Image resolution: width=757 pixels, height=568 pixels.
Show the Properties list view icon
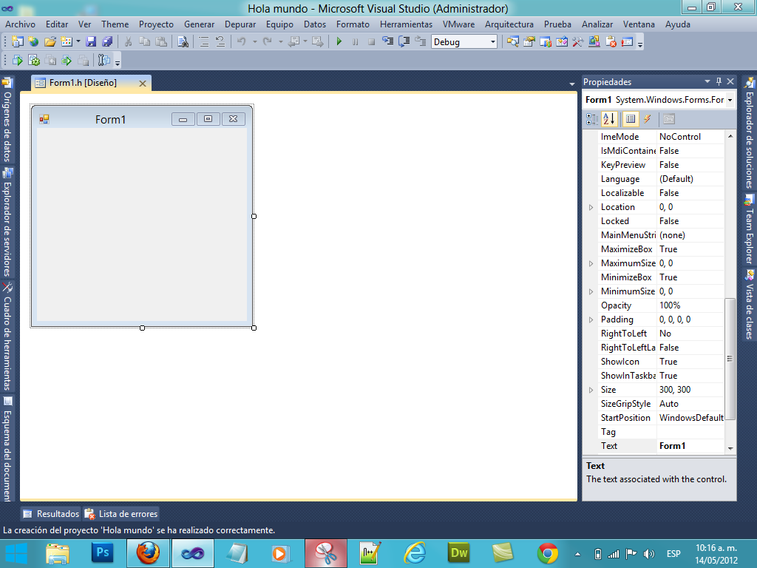pos(630,119)
